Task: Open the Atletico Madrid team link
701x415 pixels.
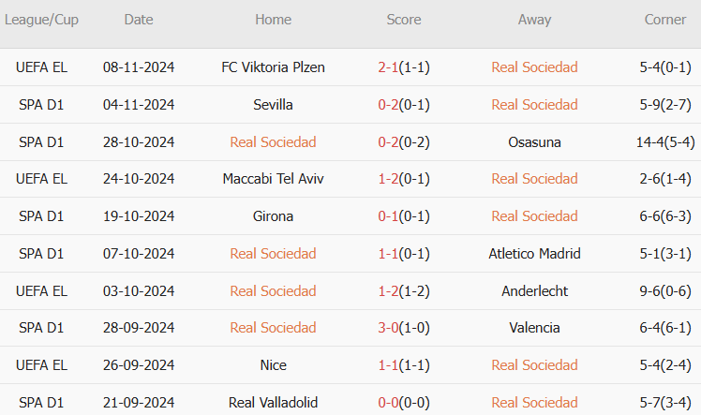Action: 534,254
